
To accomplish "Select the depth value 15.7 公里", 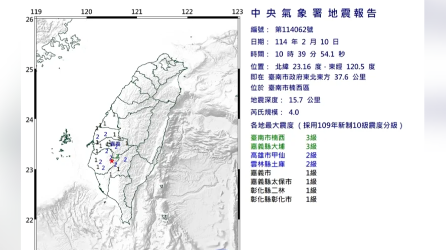I will (305, 100).
